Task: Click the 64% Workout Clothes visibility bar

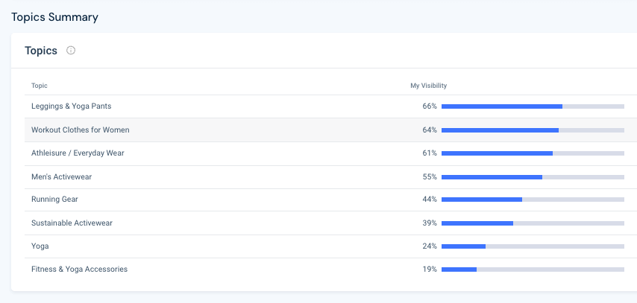Action: [533, 130]
